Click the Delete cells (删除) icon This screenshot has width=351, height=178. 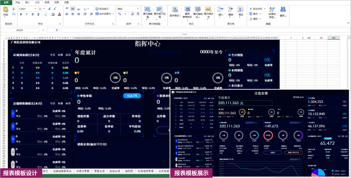(231, 10)
